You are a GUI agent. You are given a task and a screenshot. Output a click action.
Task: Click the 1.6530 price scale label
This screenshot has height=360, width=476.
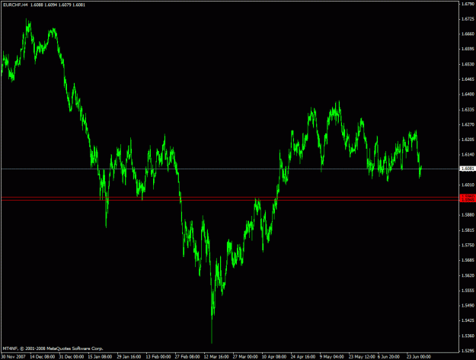(x=468, y=64)
